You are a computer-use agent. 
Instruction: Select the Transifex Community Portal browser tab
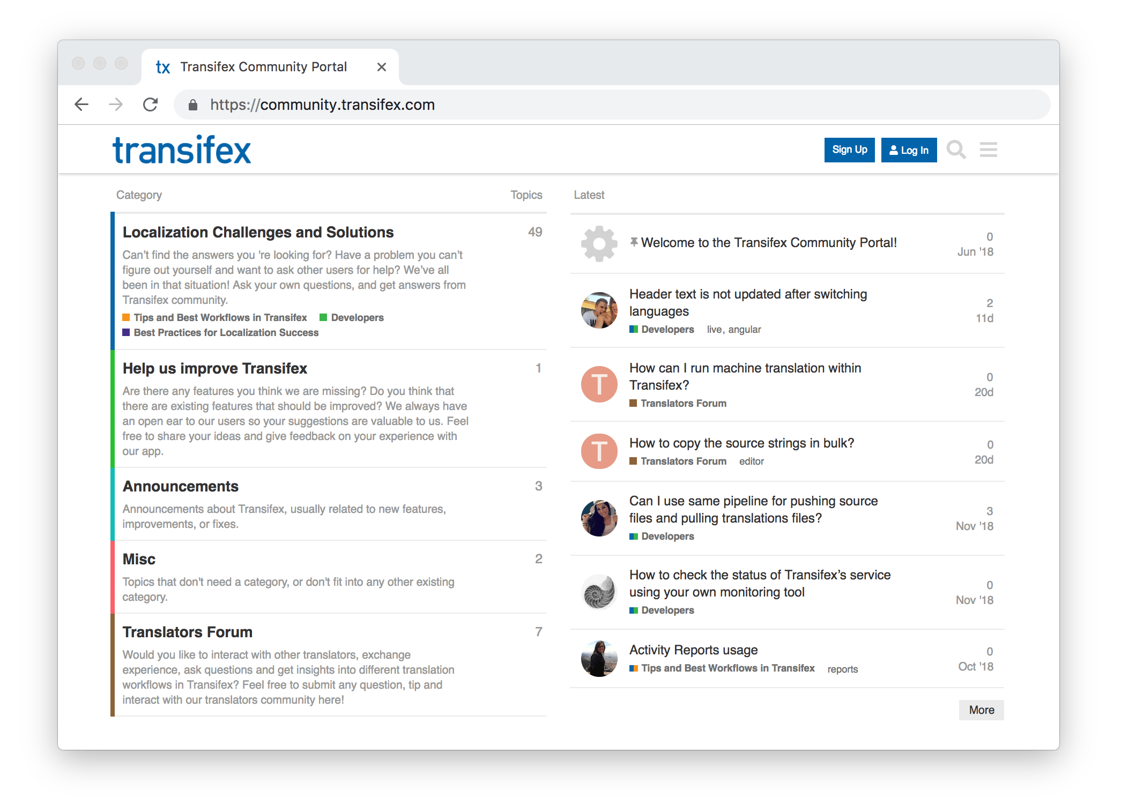tap(263, 67)
